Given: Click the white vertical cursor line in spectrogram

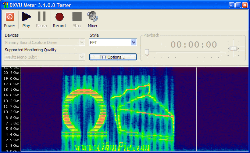Looking at the screenshot, I should click(x=197, y=110).
